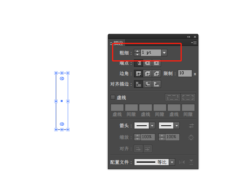Open the stroke panel flyout menu

click(x=194, y=42)
